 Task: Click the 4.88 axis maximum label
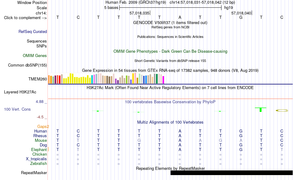click(x=39, y=102)
